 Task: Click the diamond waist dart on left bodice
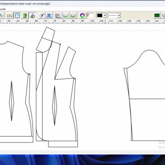click(11, 101)
